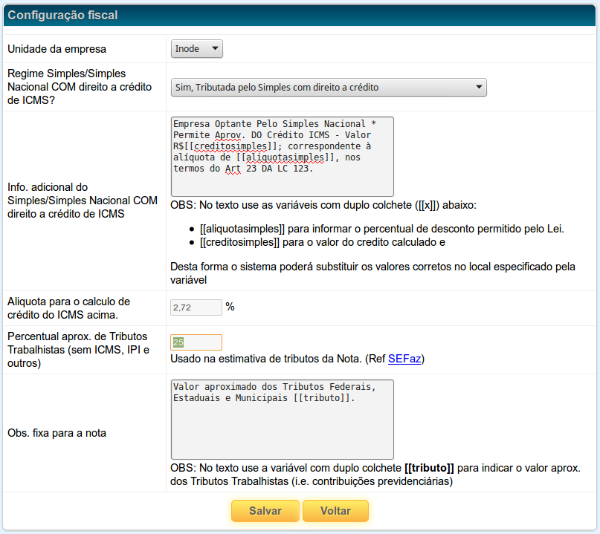Click the Info. adicional do Simples label
Image resolution: width=600 pixels, height=534 pixels.
coord(82,201)
